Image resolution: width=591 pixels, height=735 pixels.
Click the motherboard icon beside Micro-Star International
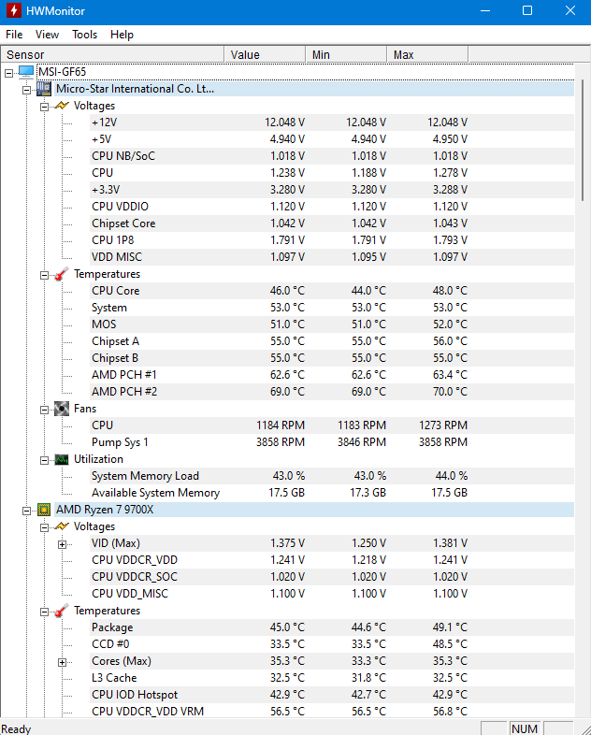[x=44, y=89]
